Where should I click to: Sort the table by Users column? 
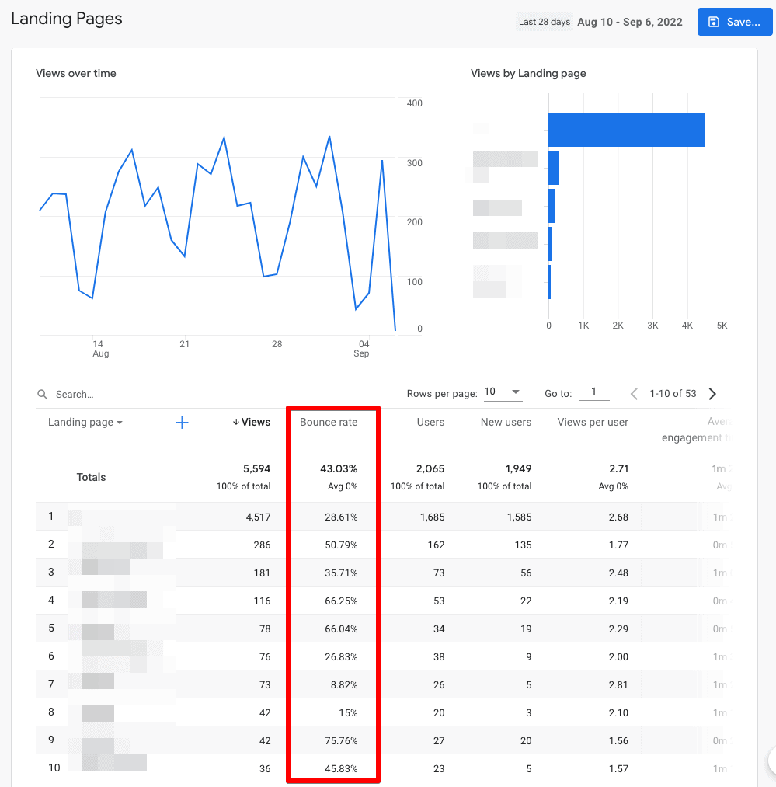[x=430, y=422]
